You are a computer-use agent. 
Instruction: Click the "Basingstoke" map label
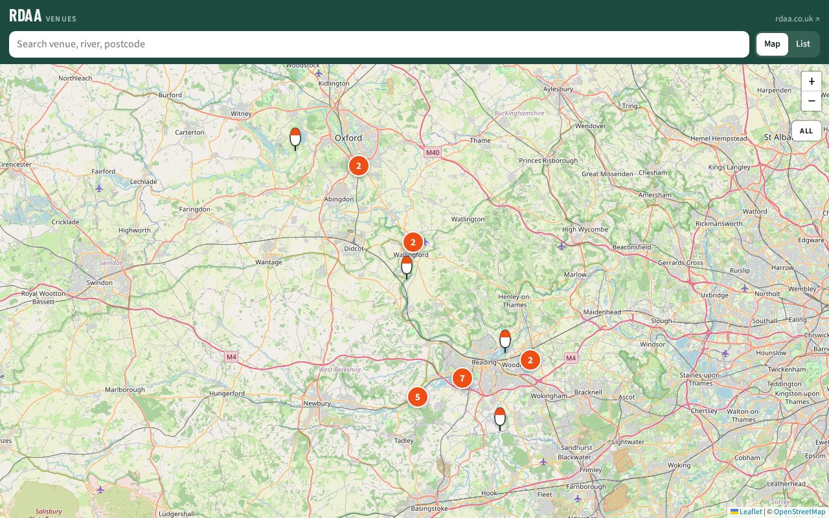[x=429, y=508]
